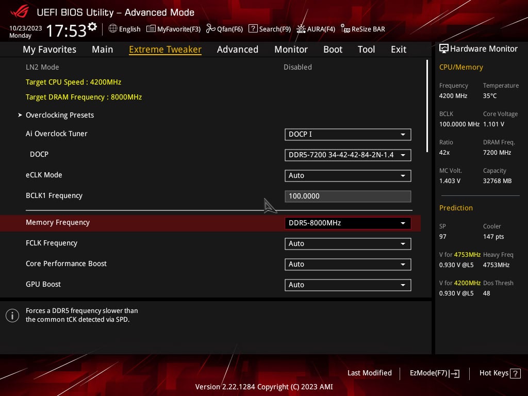Screen dimensions: 528x396
Task: Open Ai Overclock Tuner dropdown
Action: pyautogui.click(x=348, y=135)
